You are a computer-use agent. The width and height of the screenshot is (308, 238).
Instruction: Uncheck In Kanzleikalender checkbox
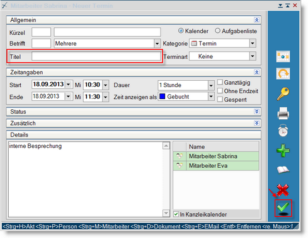coord(176,214)
